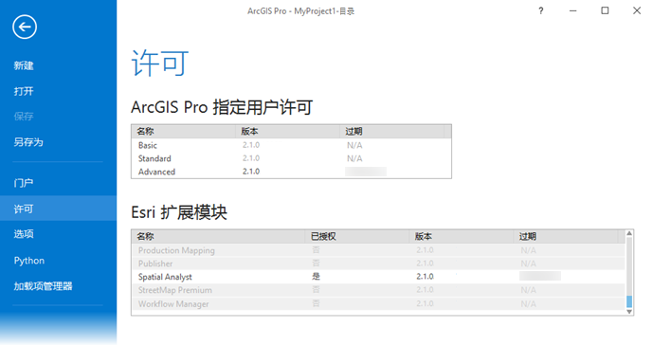The width and height of the screenshot is (653, 346).
Task: Open the Python sidebar page
Action: tap(29, 261)
